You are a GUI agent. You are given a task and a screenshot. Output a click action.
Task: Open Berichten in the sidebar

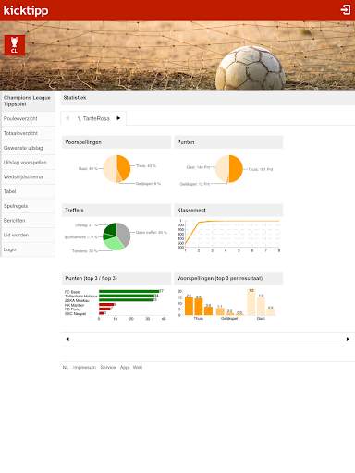pos(28,221)
